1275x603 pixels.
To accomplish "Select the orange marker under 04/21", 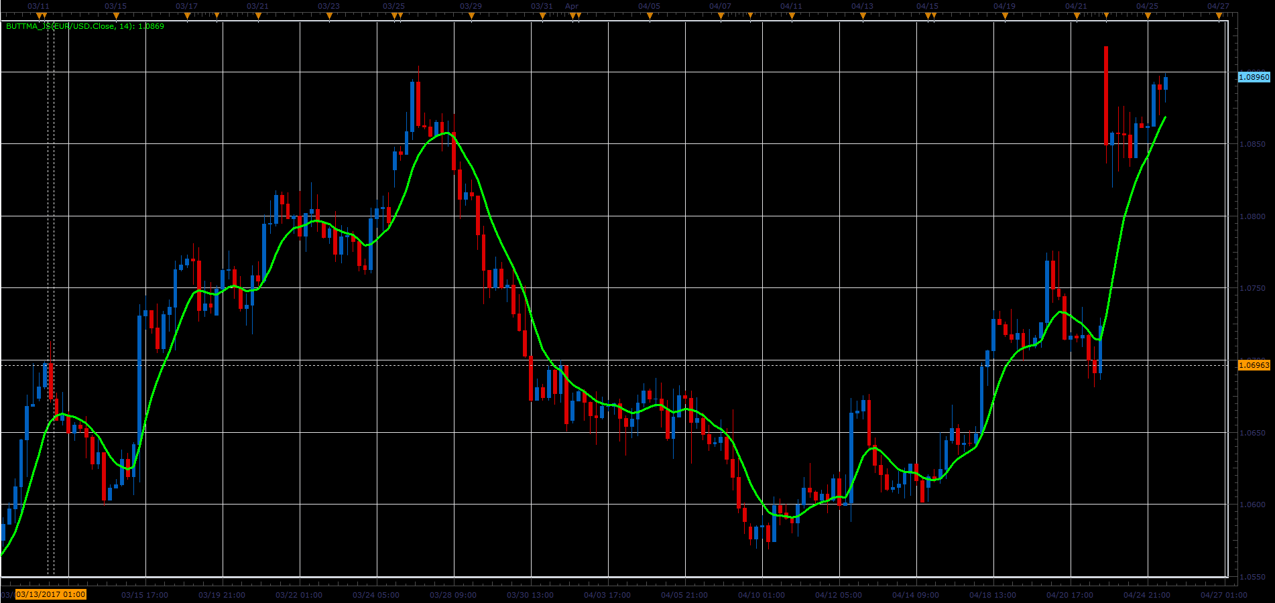I will [1077, 16].
